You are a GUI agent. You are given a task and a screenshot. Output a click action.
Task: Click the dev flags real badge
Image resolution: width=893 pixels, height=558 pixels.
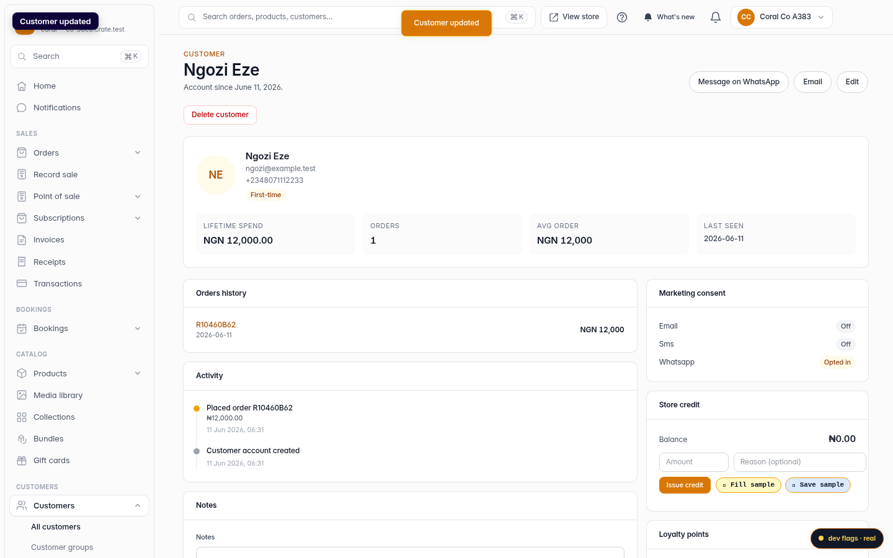[x=847, y=538]
